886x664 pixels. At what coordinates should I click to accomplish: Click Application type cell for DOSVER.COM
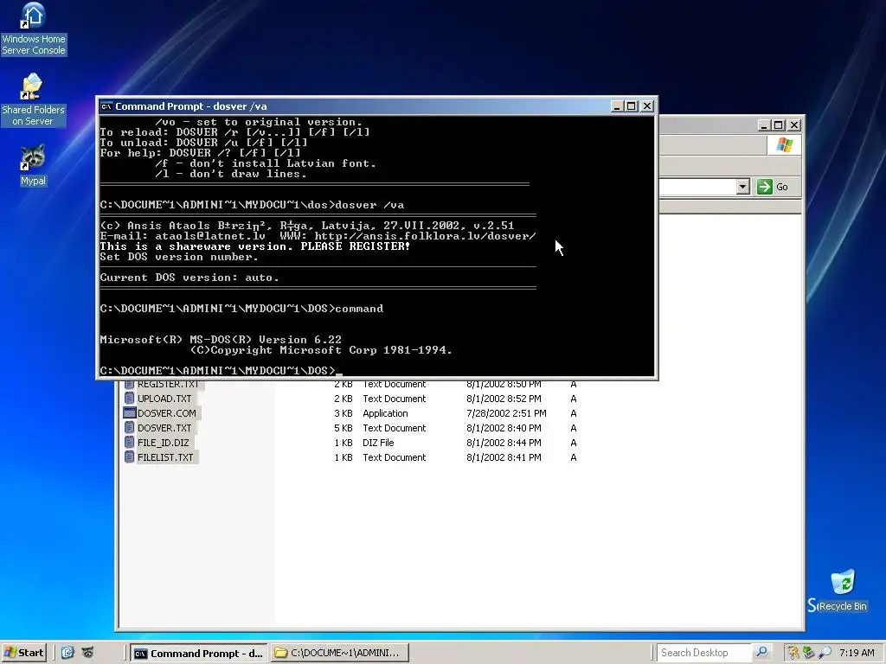click(x=385, y=413)
